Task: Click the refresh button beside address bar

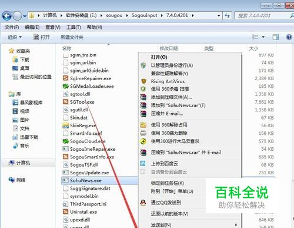Action: pos(227,15)
